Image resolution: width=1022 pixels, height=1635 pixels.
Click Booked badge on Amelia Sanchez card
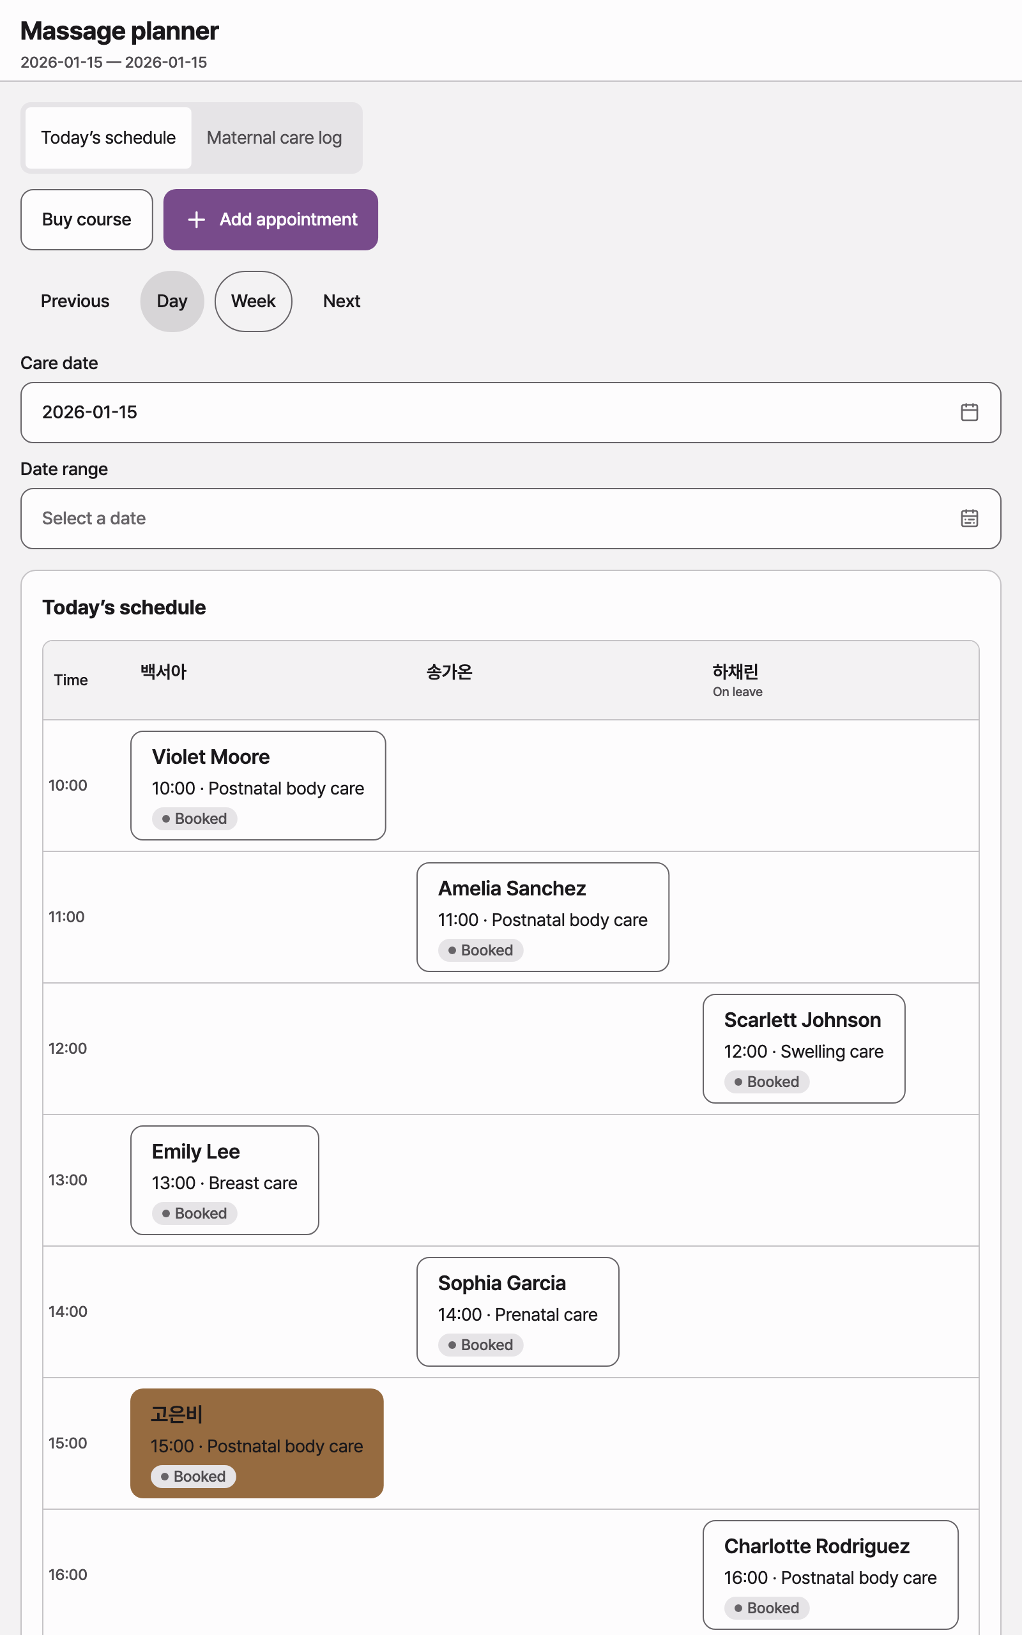click(480, 950)
